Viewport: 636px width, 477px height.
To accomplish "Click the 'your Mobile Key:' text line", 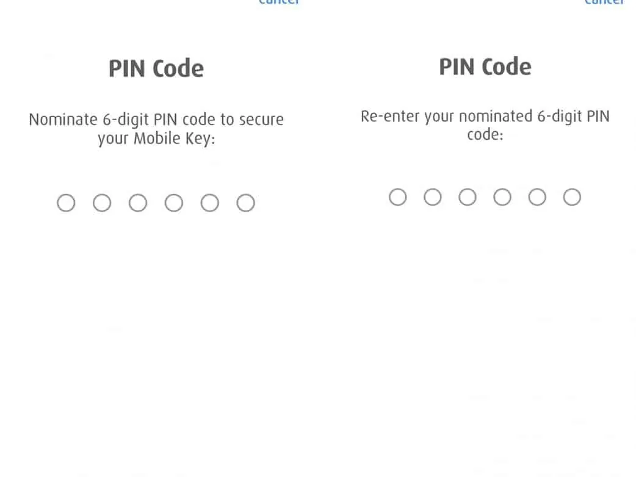I will (x=156, y=138).
